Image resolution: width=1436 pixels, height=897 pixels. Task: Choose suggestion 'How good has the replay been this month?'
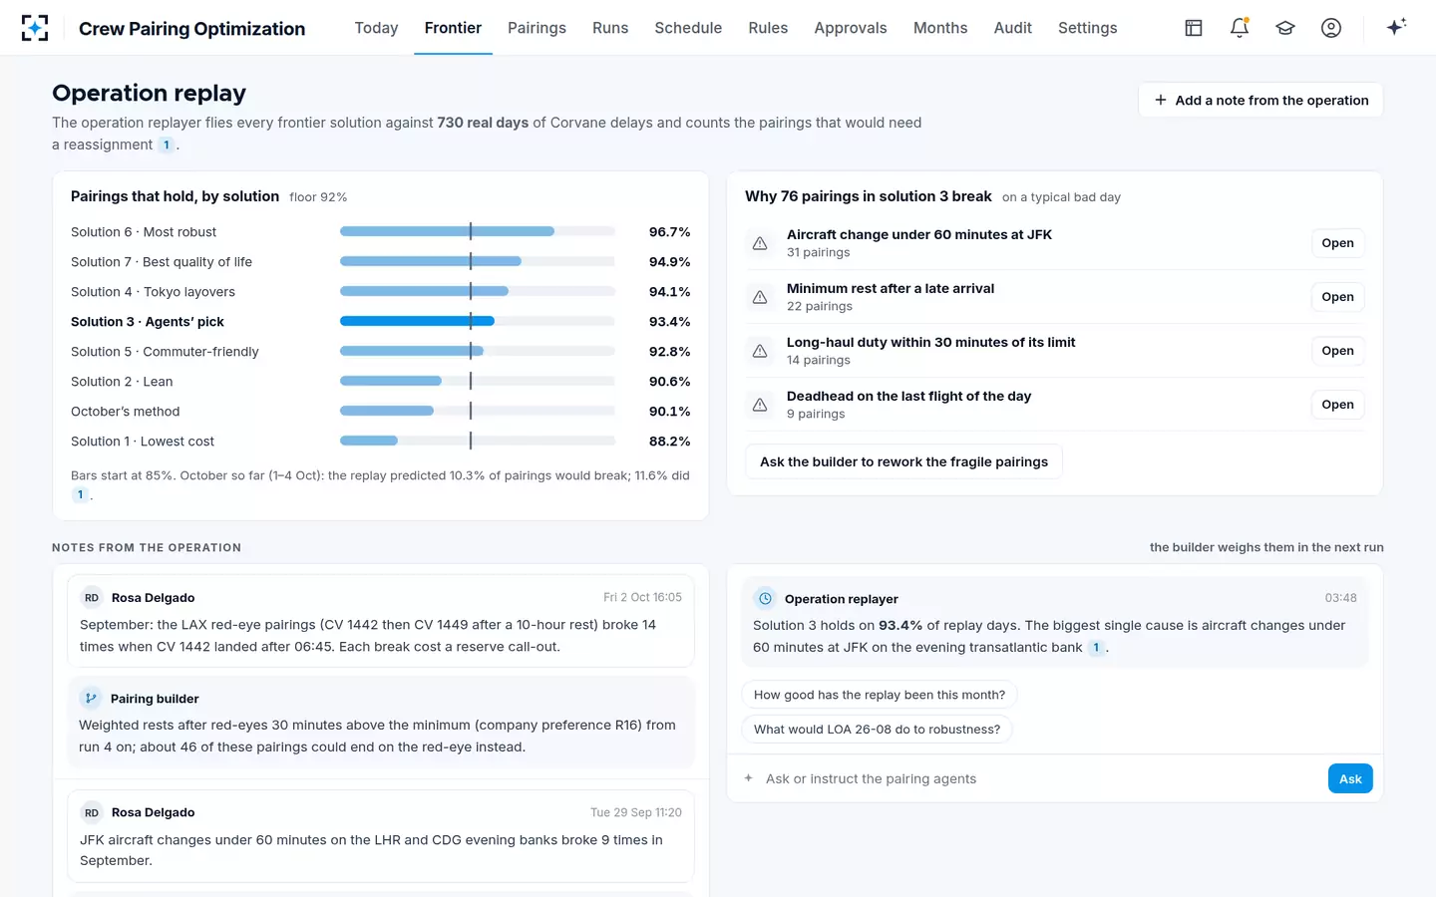880,695
